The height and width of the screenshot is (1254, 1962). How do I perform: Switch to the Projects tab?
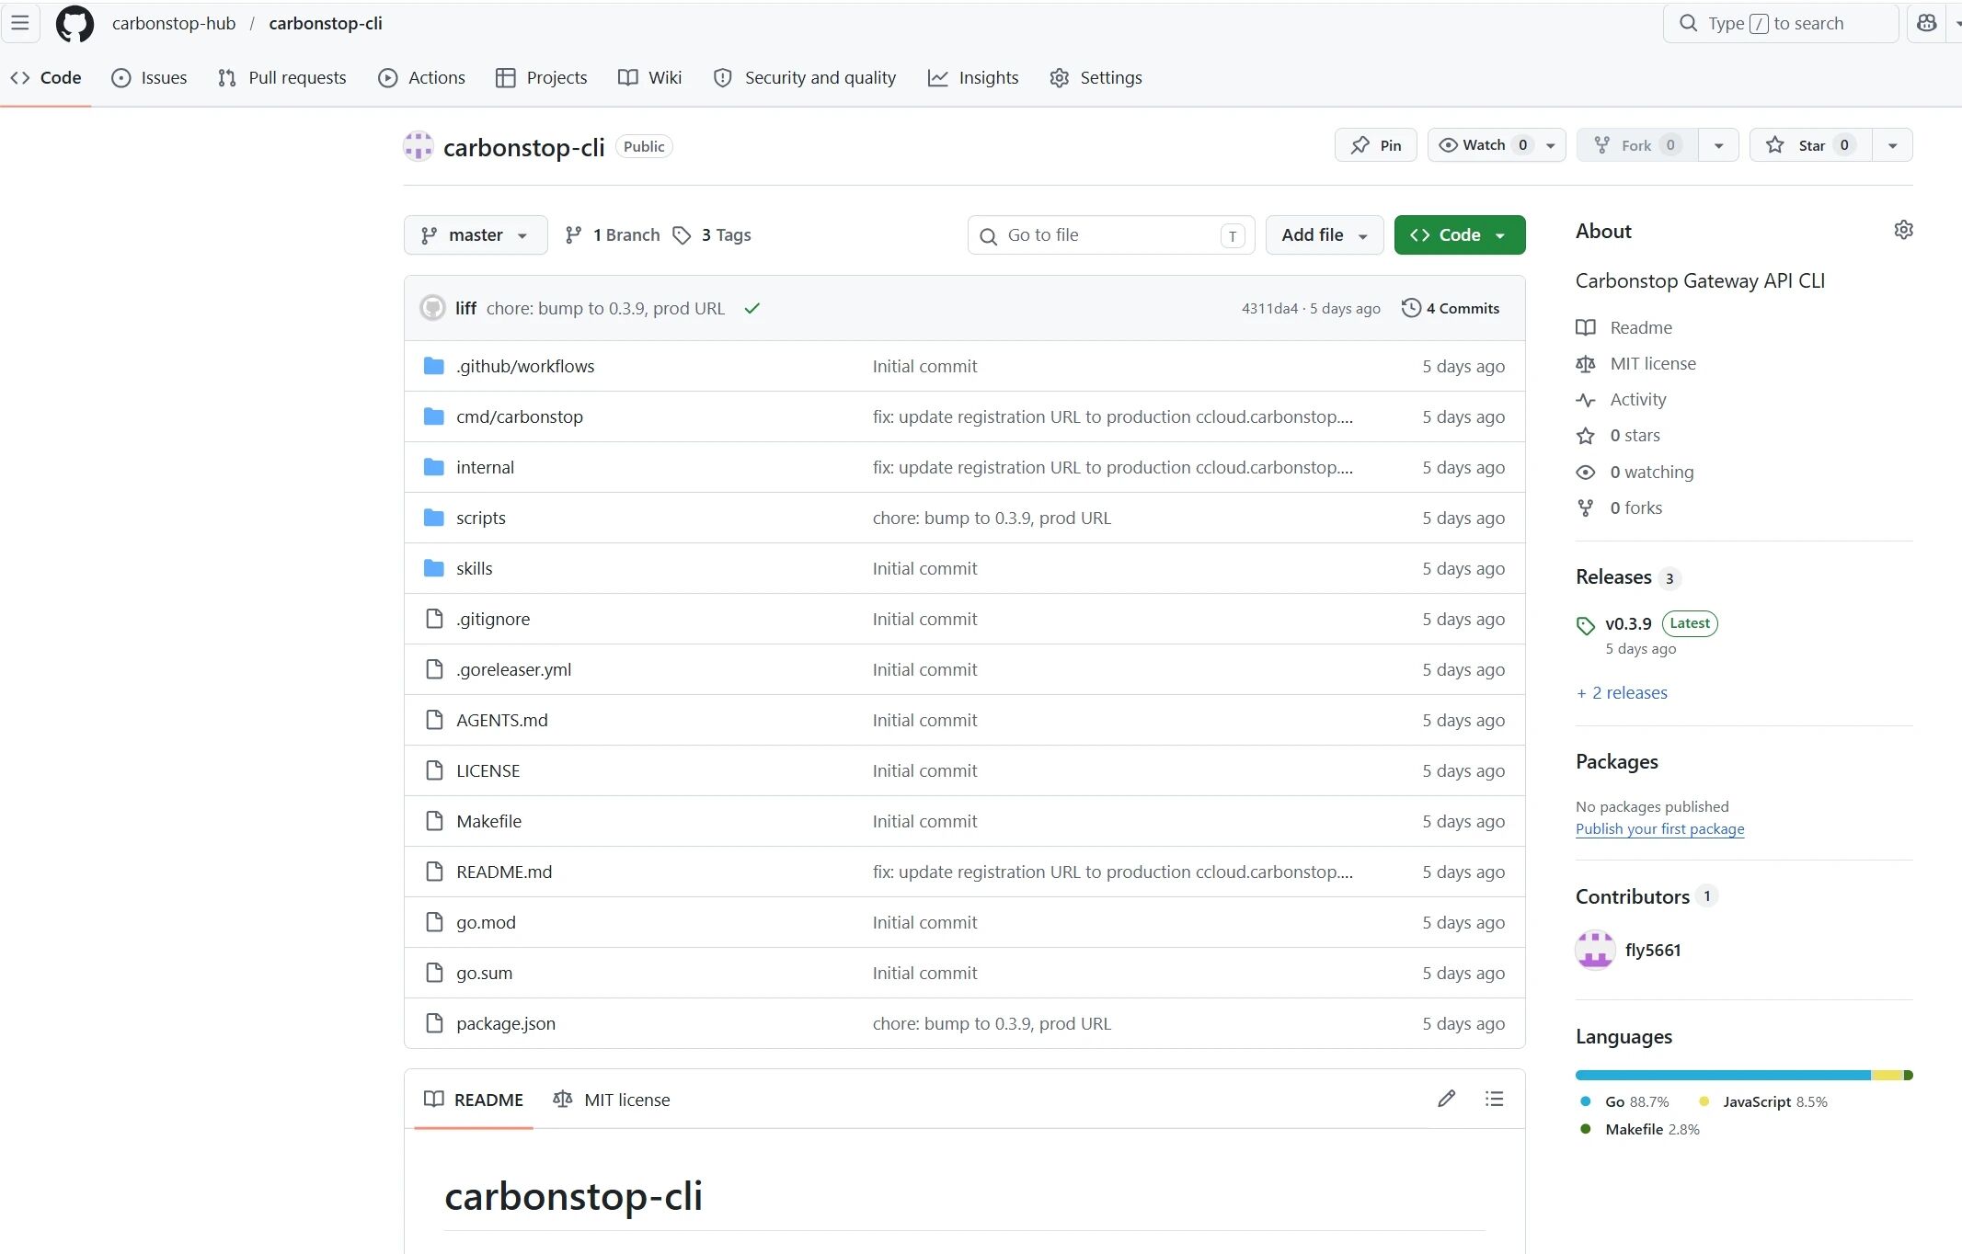pos(542,78)
